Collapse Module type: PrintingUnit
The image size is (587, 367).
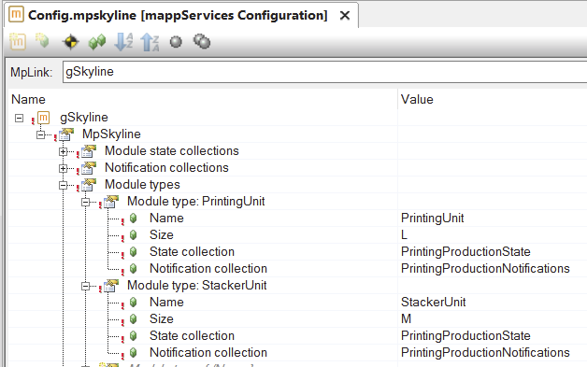[x=86, y=202]
